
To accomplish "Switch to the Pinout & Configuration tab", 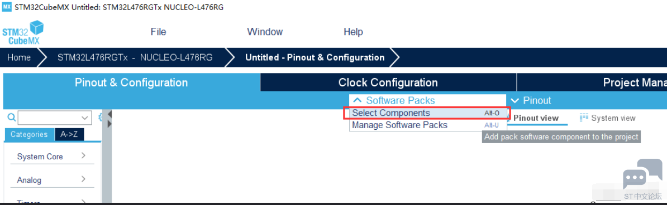I will tap(131, 82).
